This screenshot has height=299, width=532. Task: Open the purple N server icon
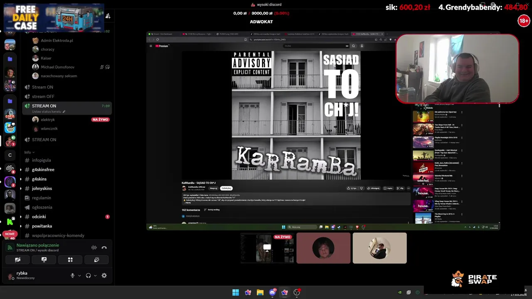(x=10, y=181)
